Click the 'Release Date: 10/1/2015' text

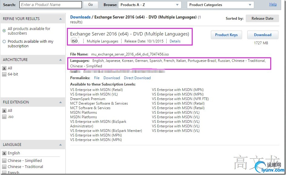pos(144,41)
